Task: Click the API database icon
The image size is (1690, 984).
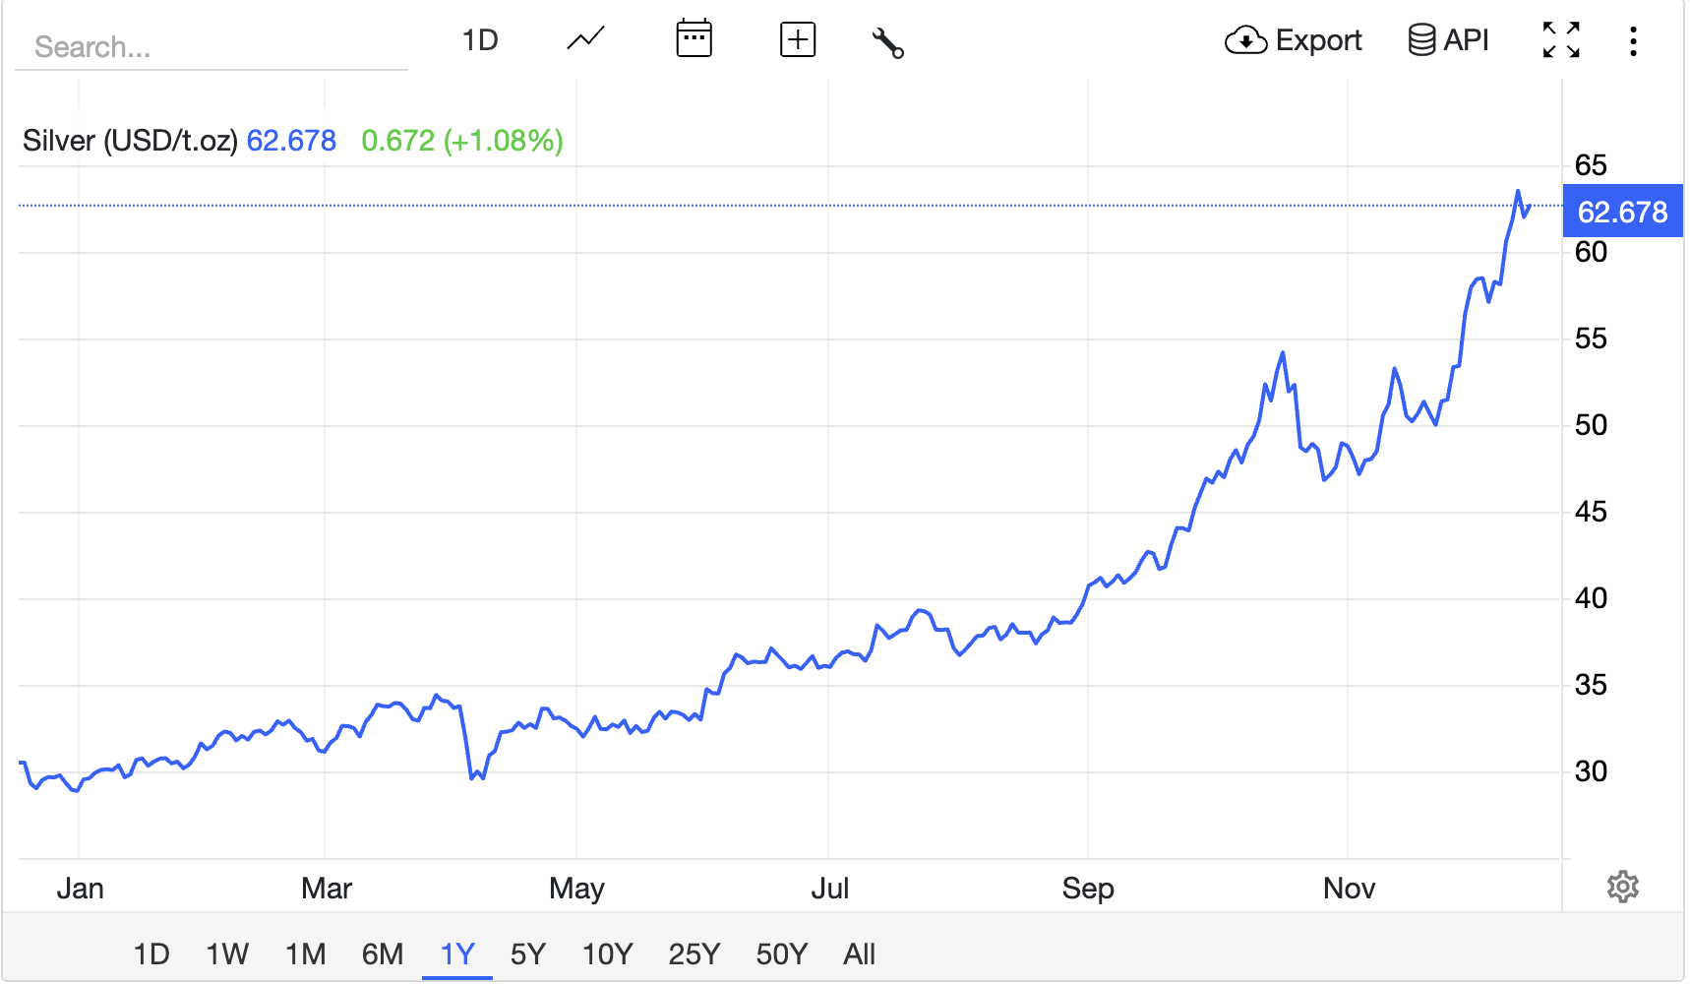Action: click(x=1418, y=39)
